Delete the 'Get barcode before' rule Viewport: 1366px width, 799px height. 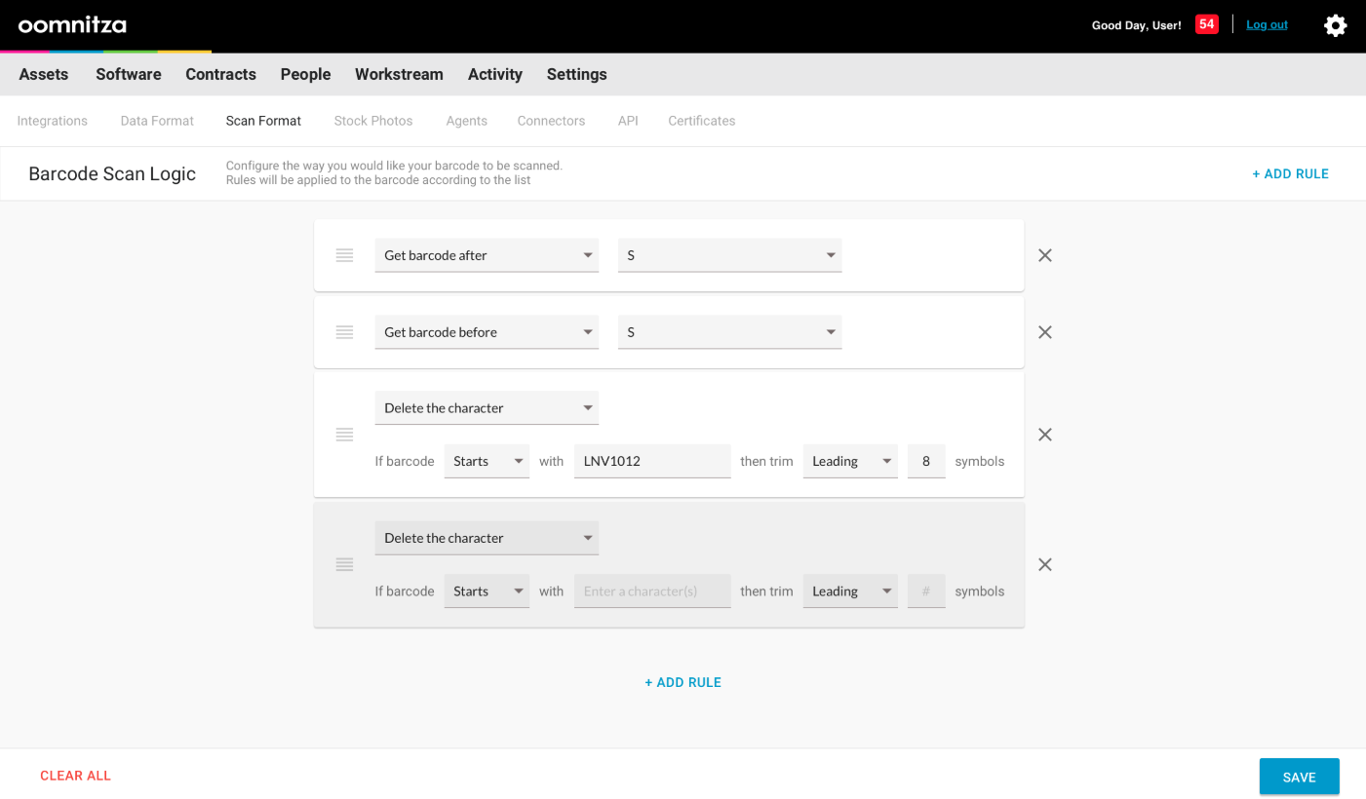1044,332
